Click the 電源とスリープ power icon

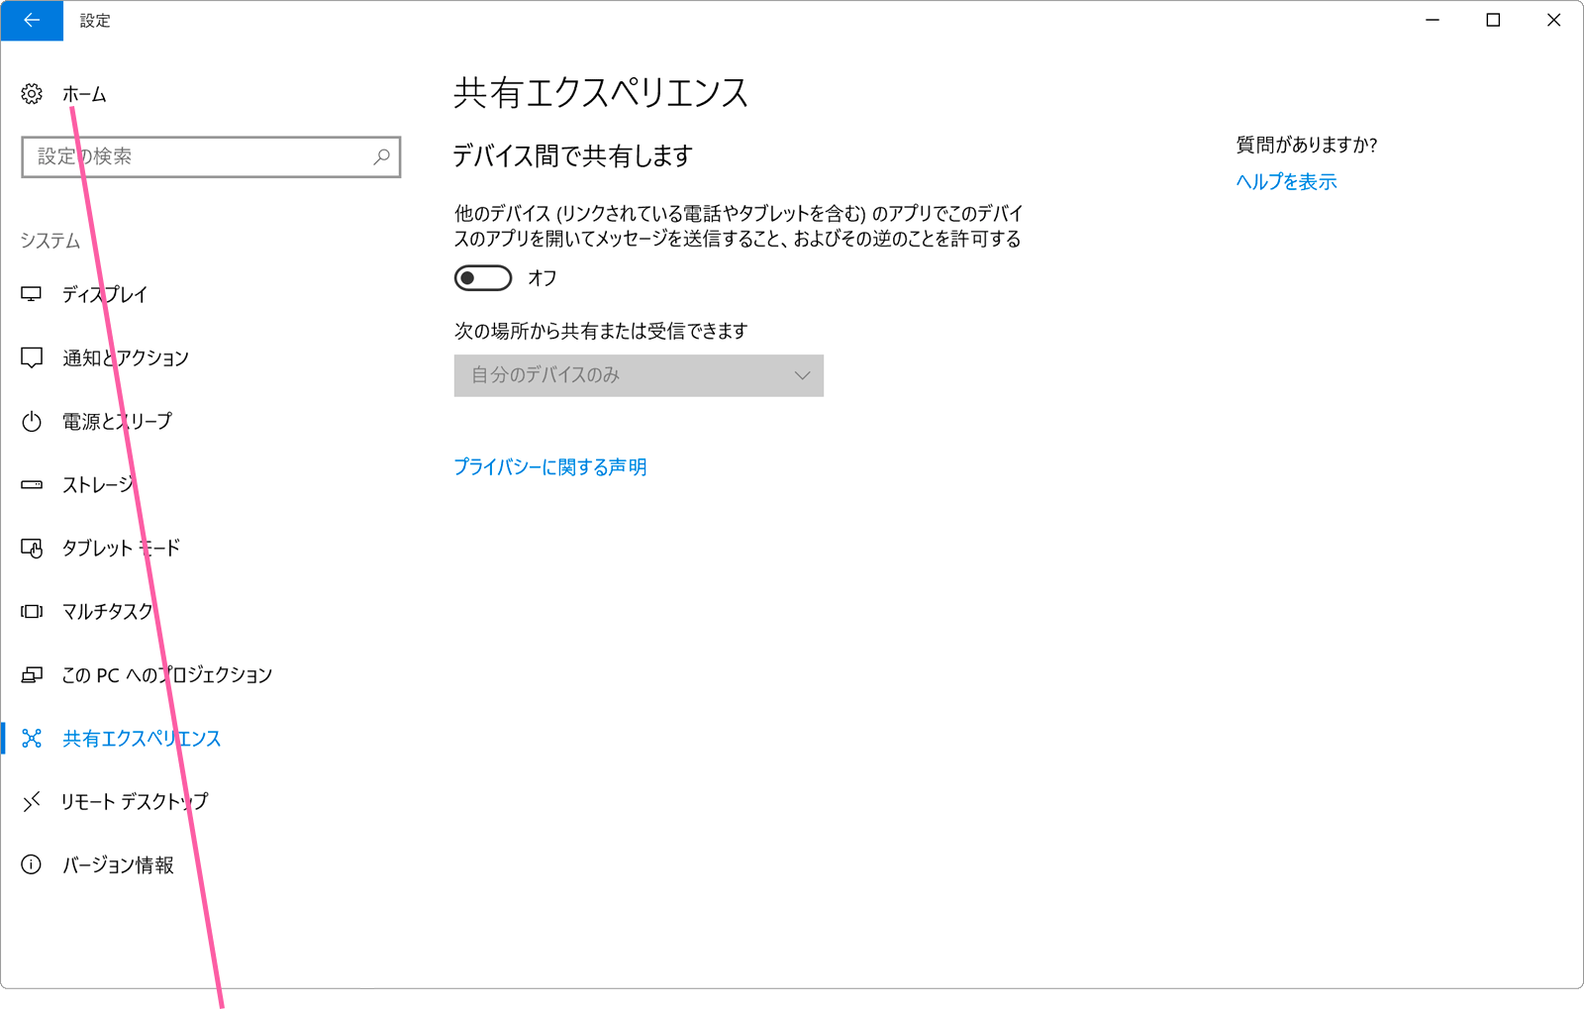pos(32,422)
